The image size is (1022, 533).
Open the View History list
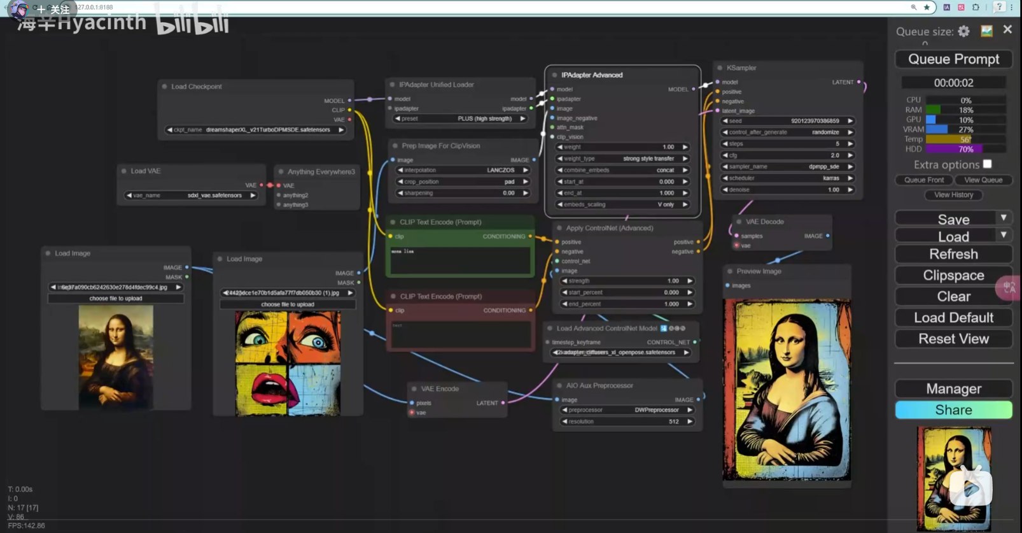pos(953,195)
